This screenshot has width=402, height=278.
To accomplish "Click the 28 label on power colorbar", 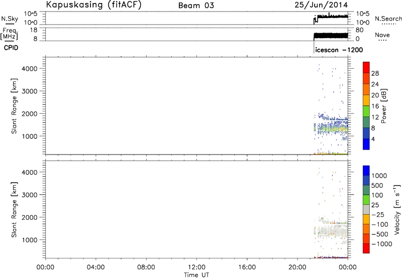I will pos(375,73).
